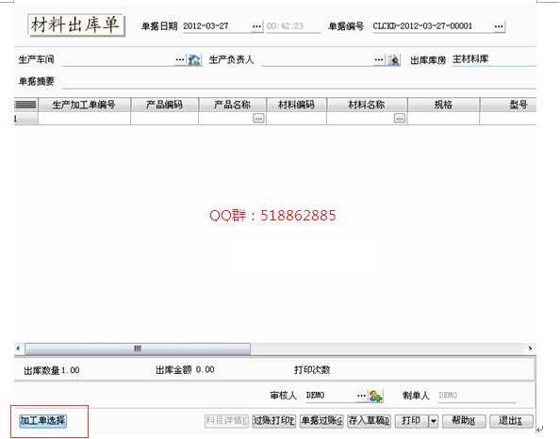Screen dimensions: 560x439
Task: Click the ellipsis beside 生产车间 field
Action: tap(180, 59)
